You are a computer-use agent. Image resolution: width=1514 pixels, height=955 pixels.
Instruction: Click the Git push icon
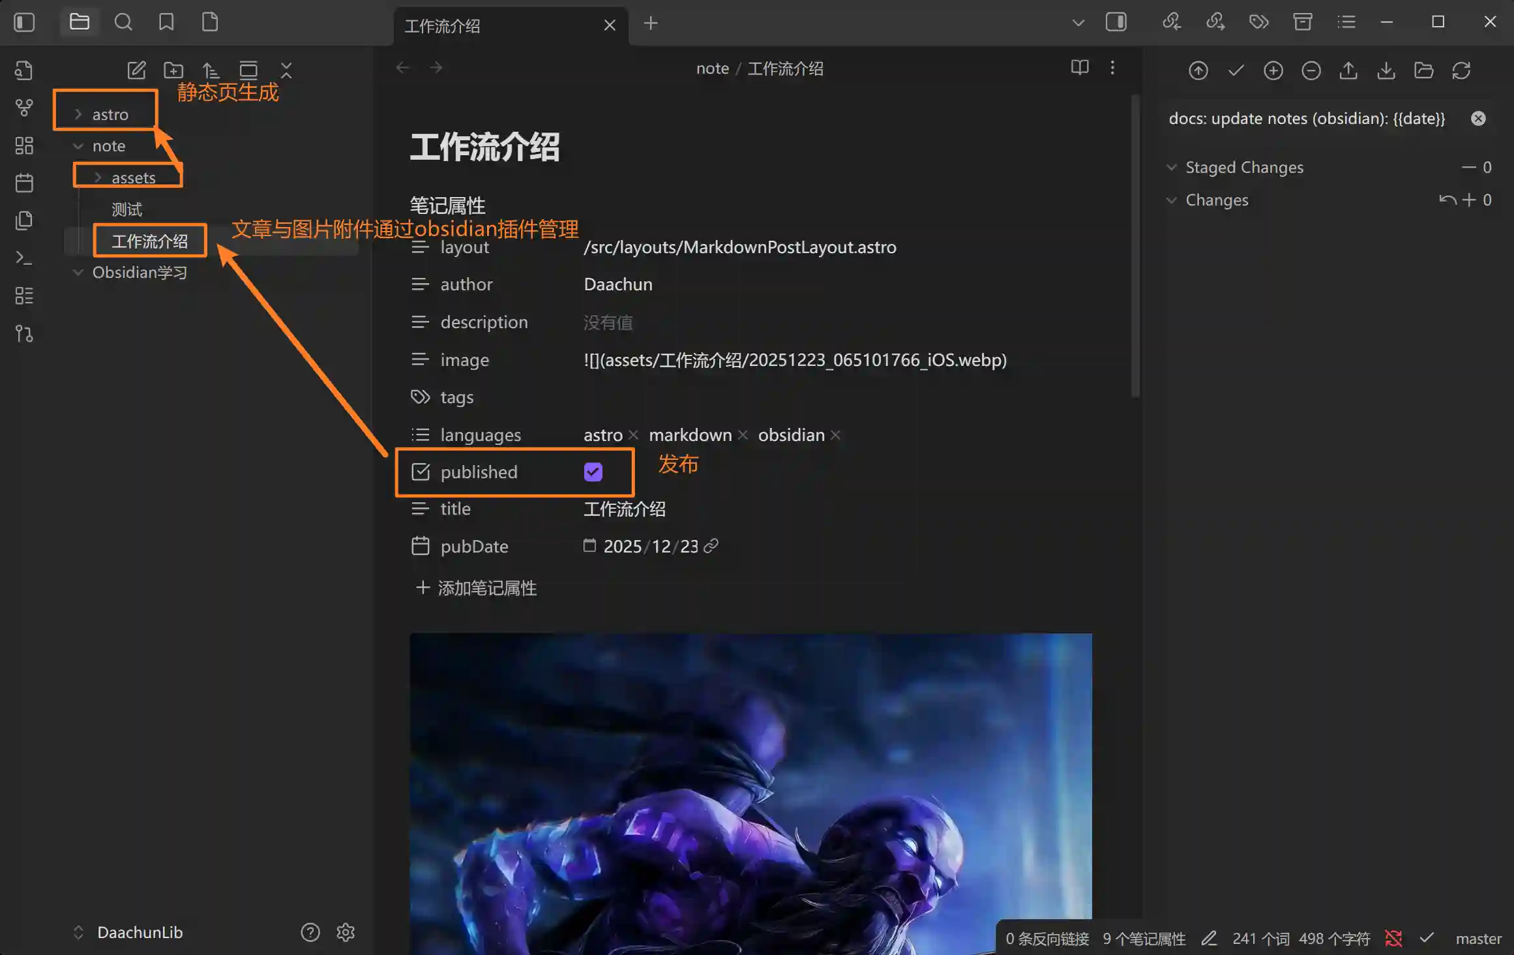(1348, 70)
